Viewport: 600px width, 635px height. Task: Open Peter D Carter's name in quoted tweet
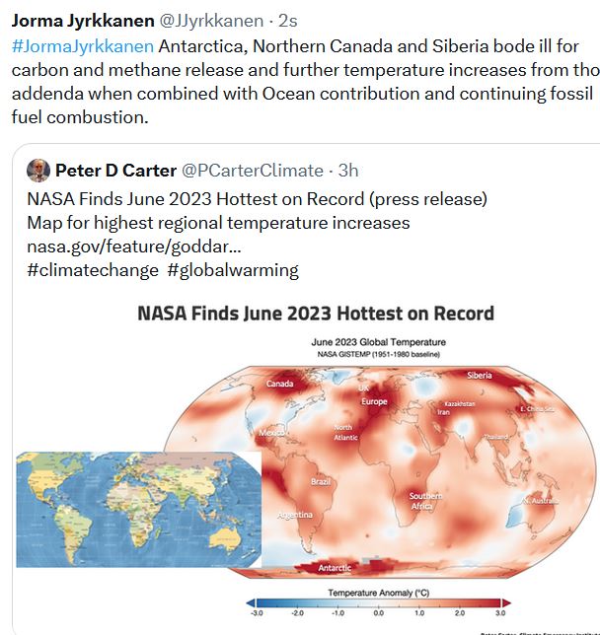pos(115,170)
